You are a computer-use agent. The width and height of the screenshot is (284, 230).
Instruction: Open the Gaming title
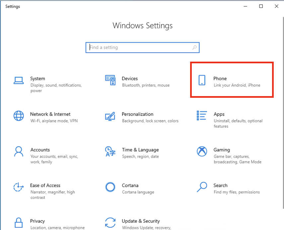222,150
